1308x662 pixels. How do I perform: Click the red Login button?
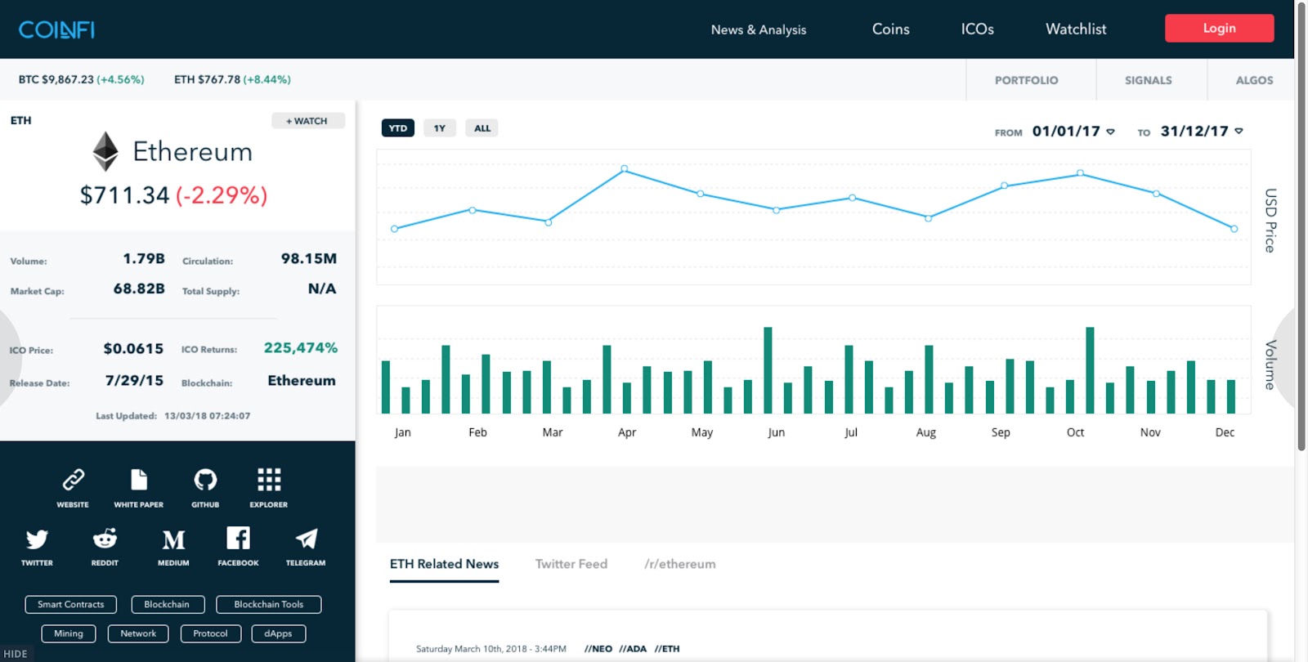[1219, 29]
